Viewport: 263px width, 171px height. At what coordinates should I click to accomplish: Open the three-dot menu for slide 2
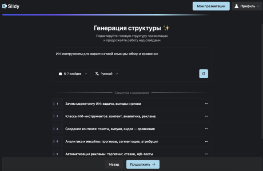pos(207,116)
